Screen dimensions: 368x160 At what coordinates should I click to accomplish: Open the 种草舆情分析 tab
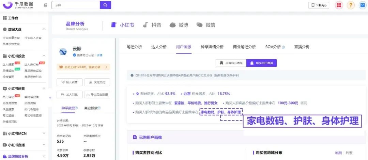click(212, 47)
